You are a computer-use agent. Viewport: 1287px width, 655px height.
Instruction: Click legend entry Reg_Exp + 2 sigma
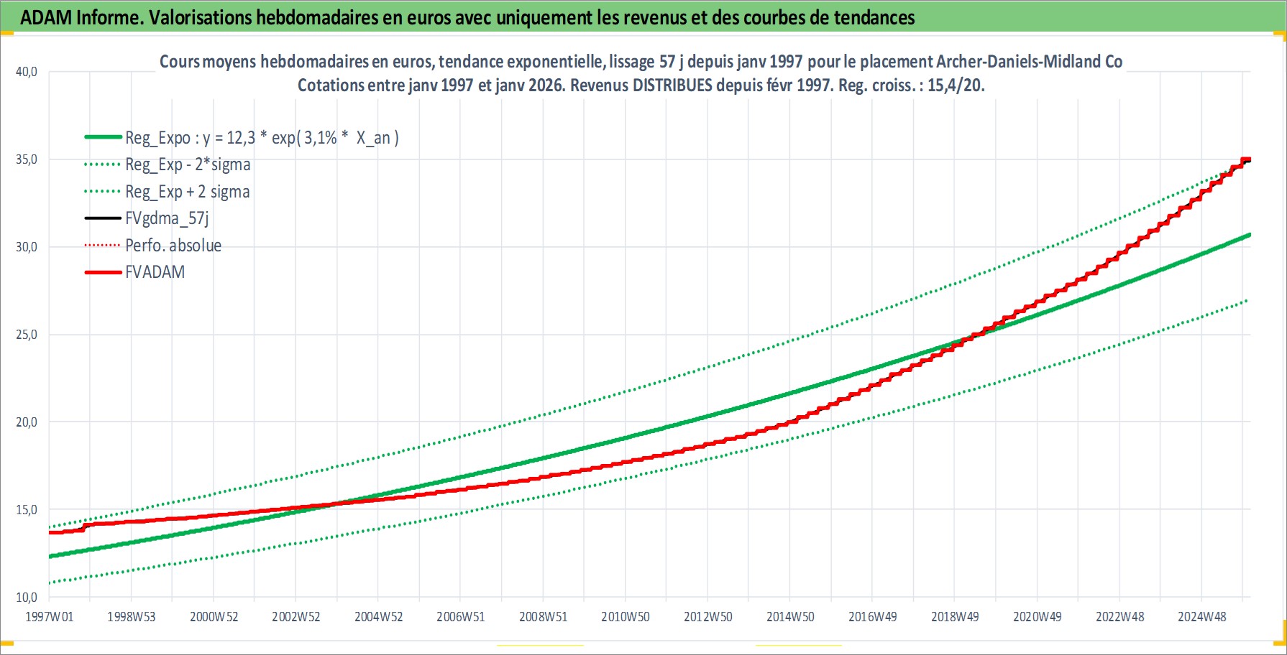(188, 192)
